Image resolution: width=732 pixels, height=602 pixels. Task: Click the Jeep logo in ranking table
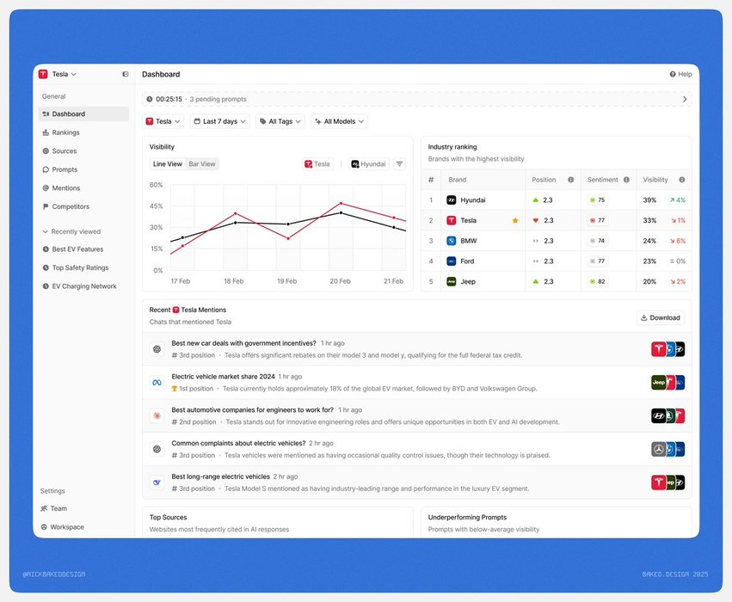[451, 282]
